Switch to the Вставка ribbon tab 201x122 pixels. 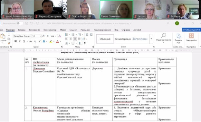coord(22,30)
